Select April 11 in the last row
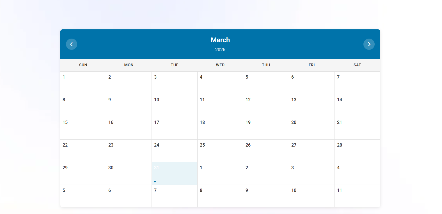This screenshot has width=442, height=214. pyautogui.click(x=358, y=196)
